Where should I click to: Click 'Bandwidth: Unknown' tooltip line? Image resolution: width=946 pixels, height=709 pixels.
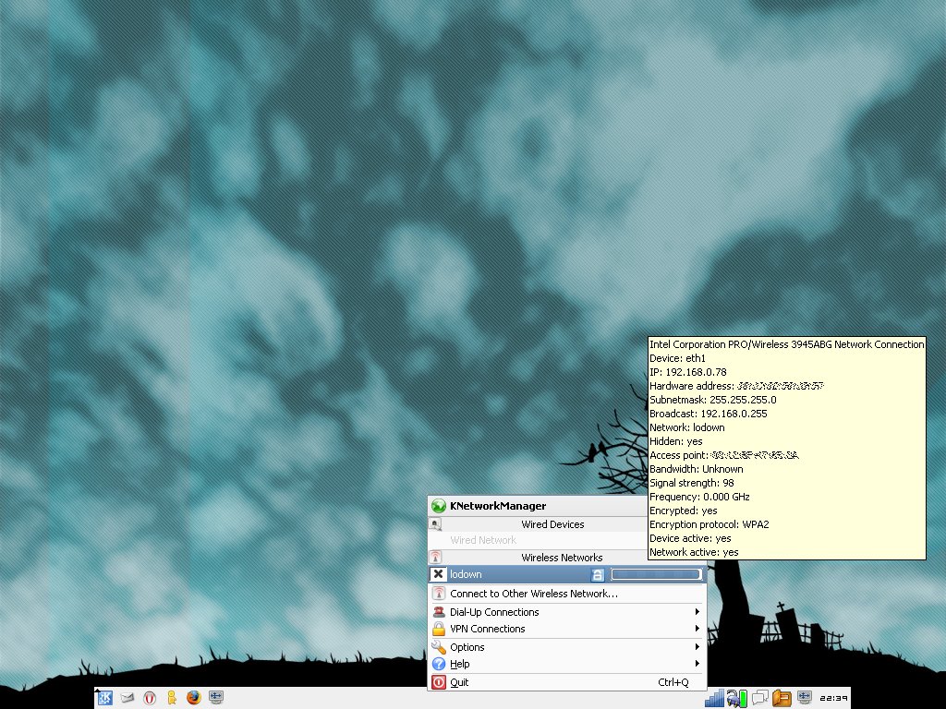point(697,469)
